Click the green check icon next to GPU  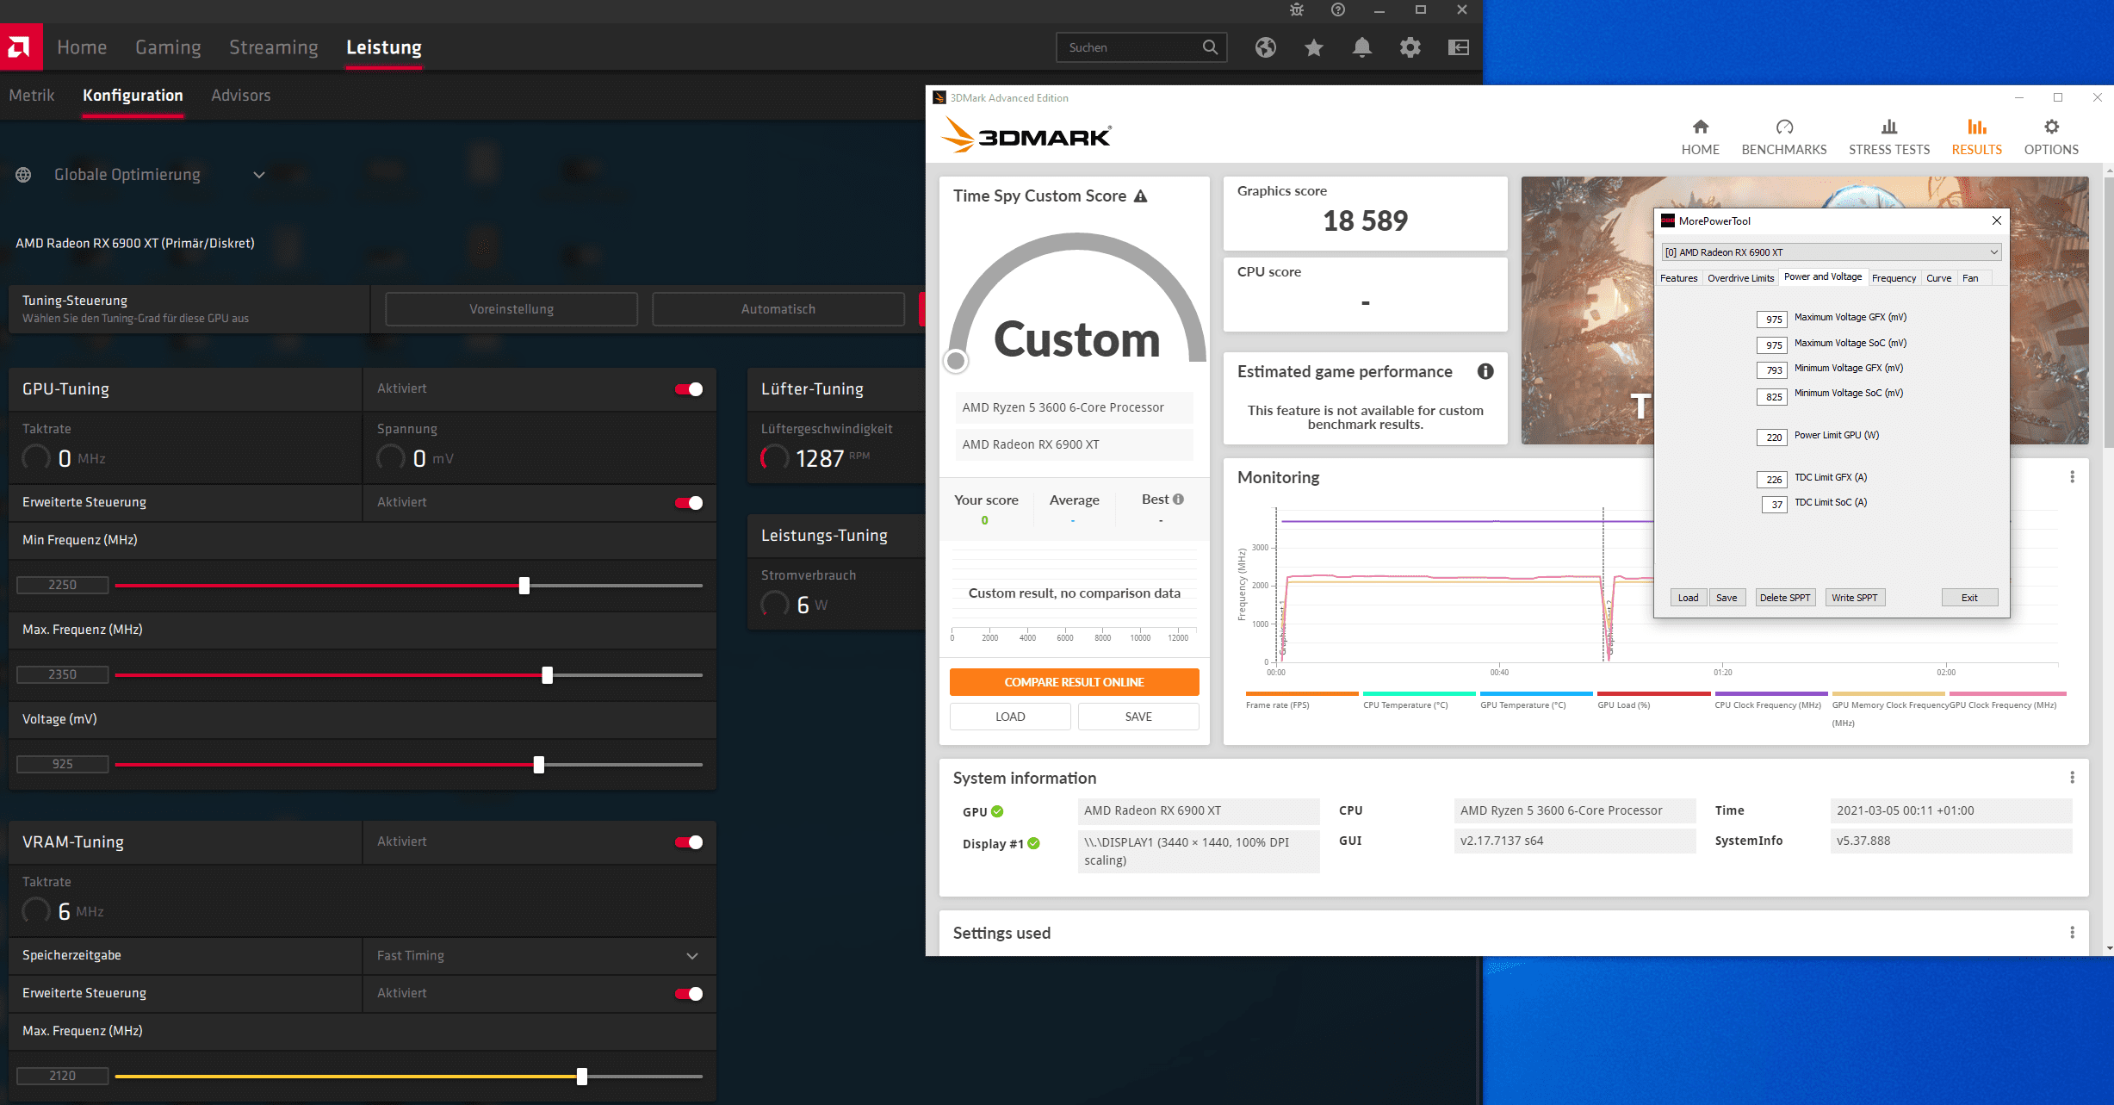(x=997, y=811)
